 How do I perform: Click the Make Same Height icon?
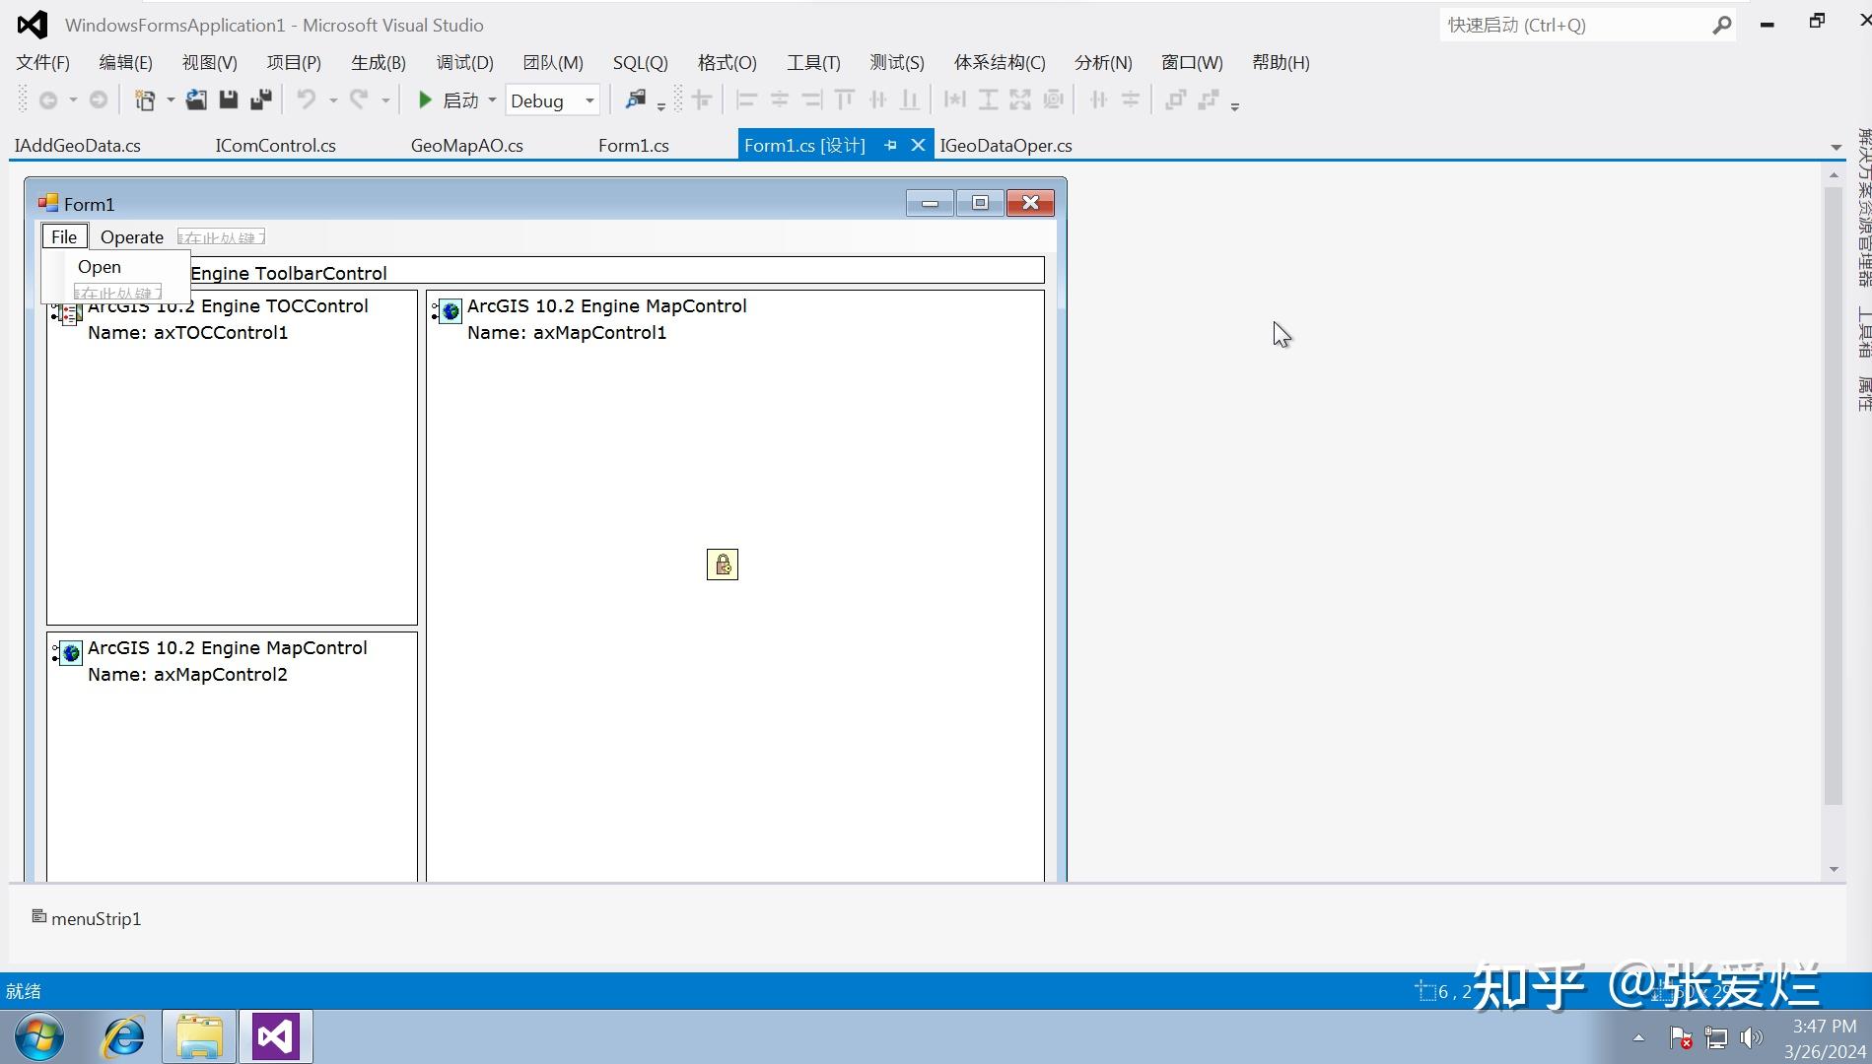tap(988, 100)
